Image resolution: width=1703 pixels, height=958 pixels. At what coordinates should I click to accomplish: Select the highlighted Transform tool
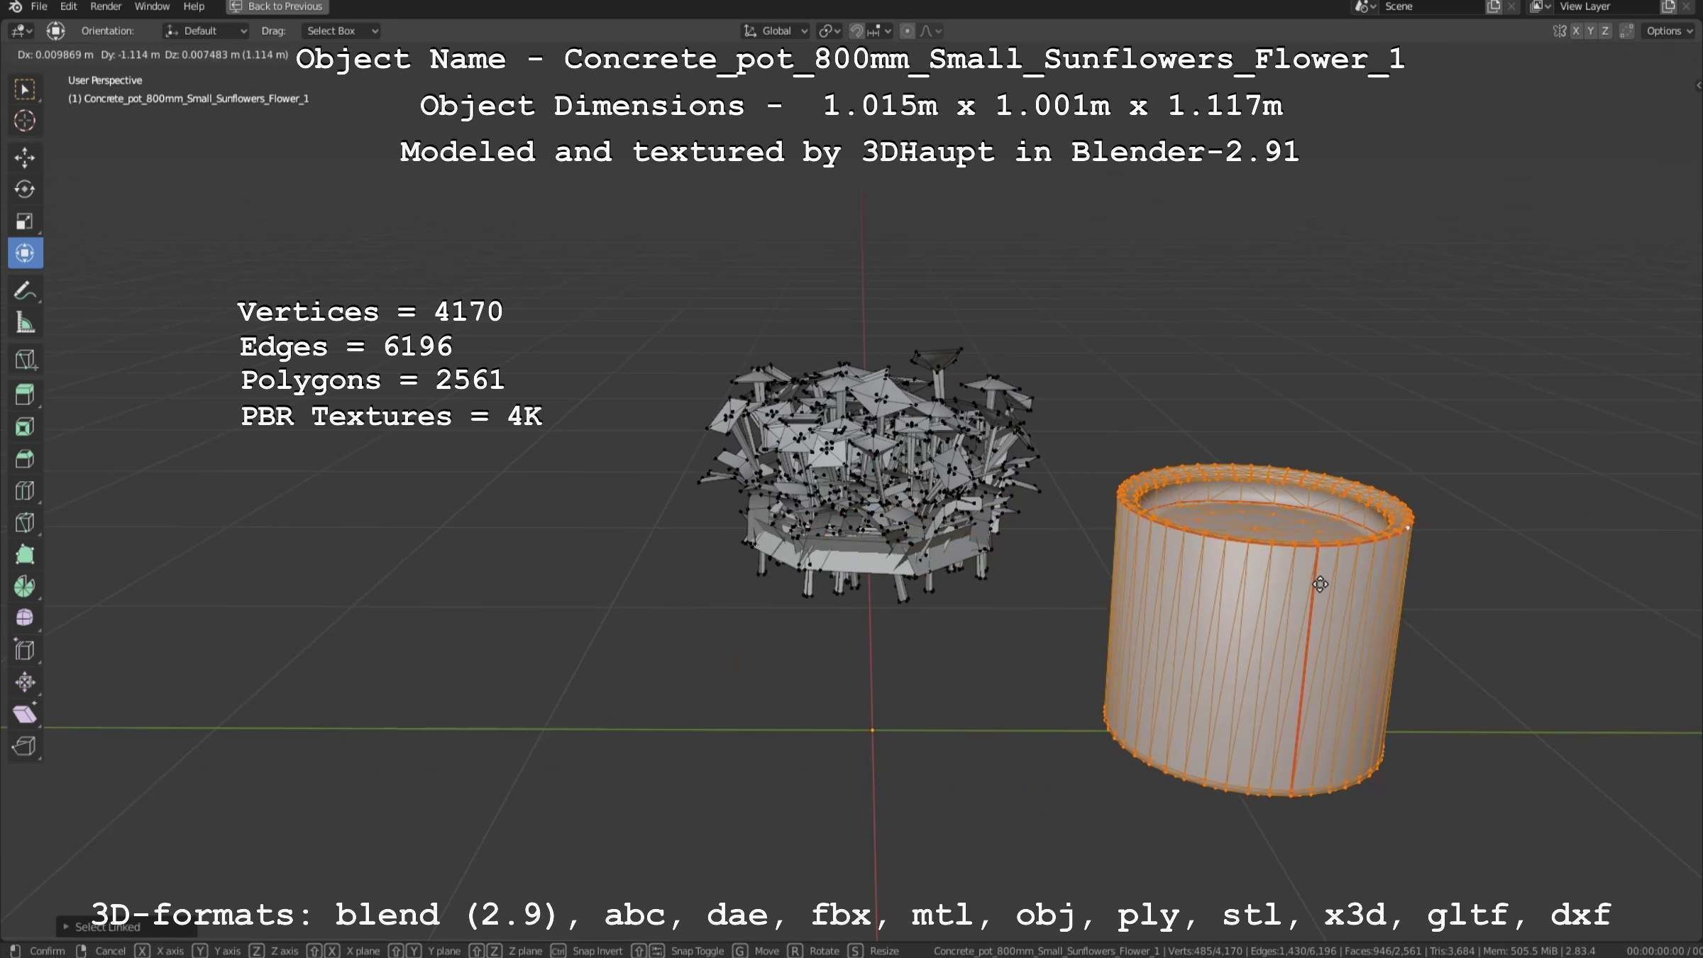pyautogui.click(x=25, y=253)
